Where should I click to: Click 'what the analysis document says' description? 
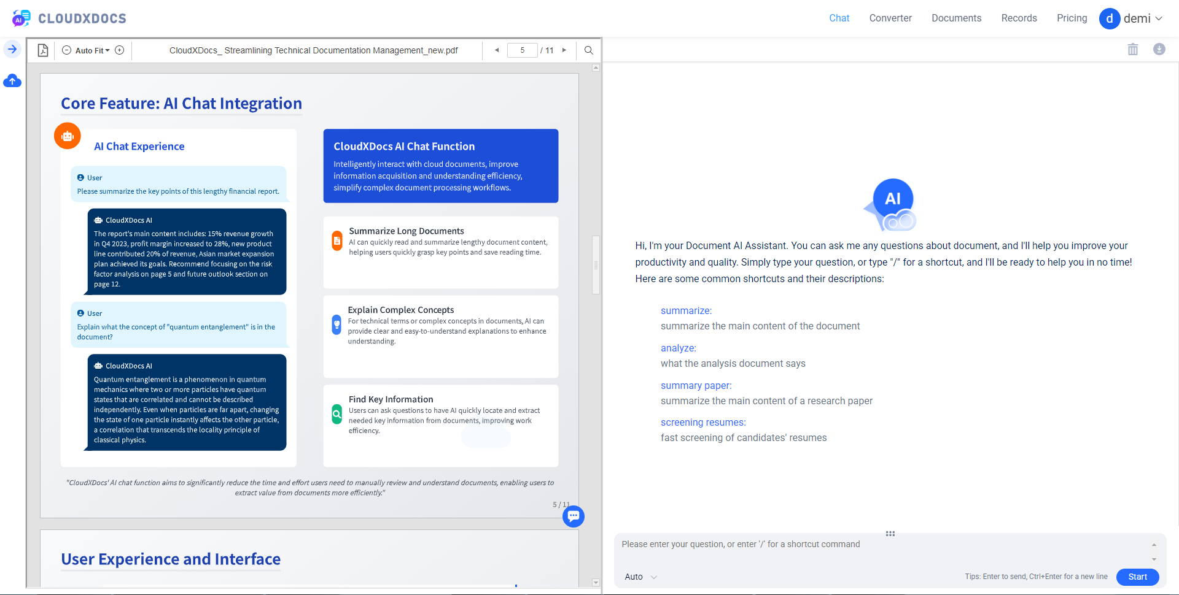[x=733, y=363]
